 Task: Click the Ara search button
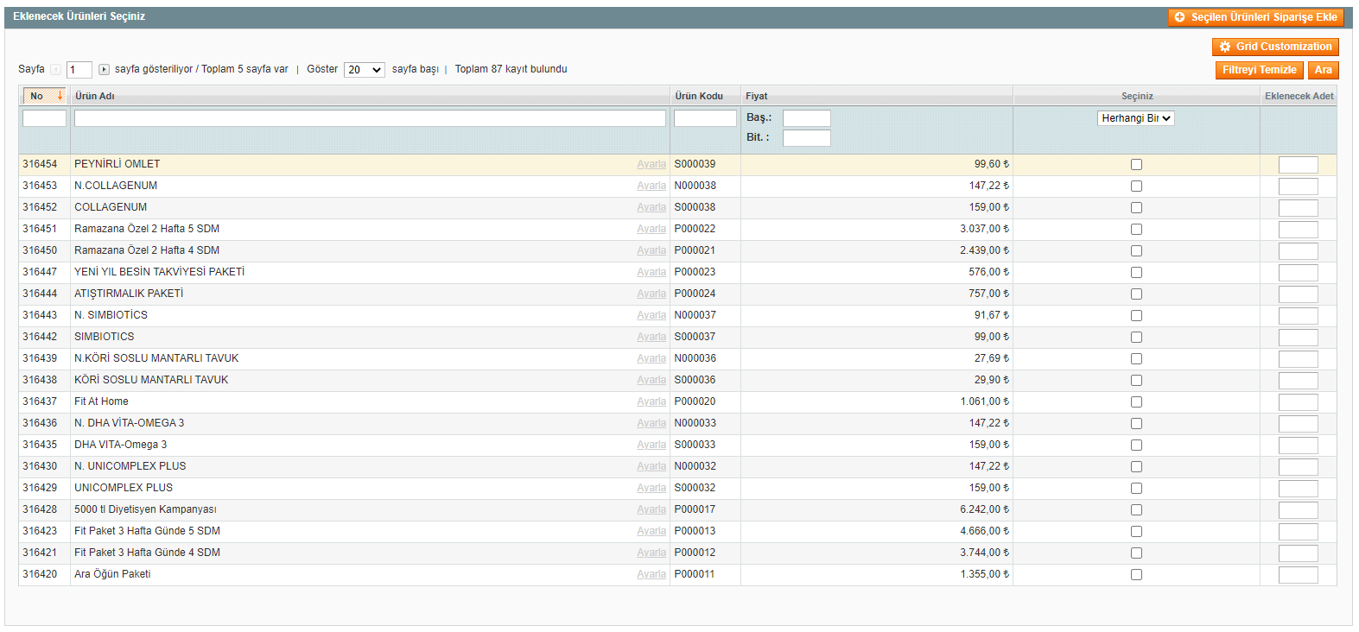tap(1323, 70)
